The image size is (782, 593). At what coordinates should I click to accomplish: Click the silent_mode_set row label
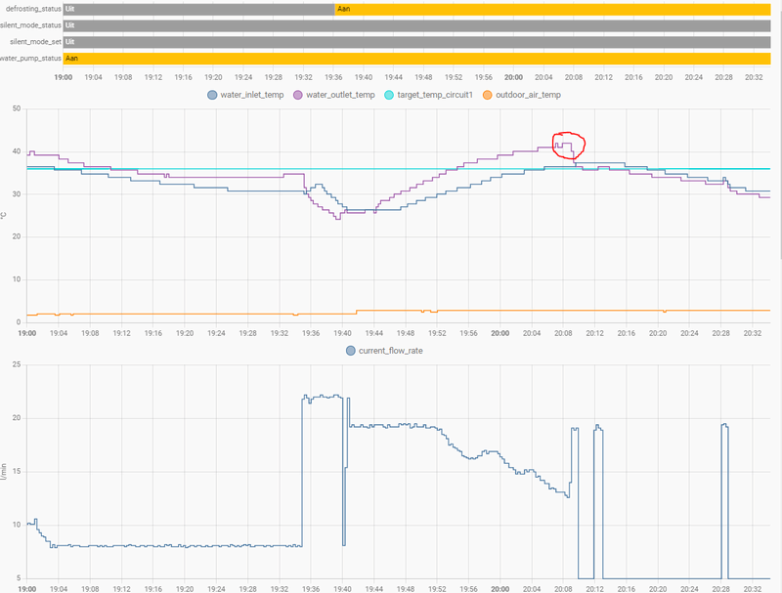[35, 42]
